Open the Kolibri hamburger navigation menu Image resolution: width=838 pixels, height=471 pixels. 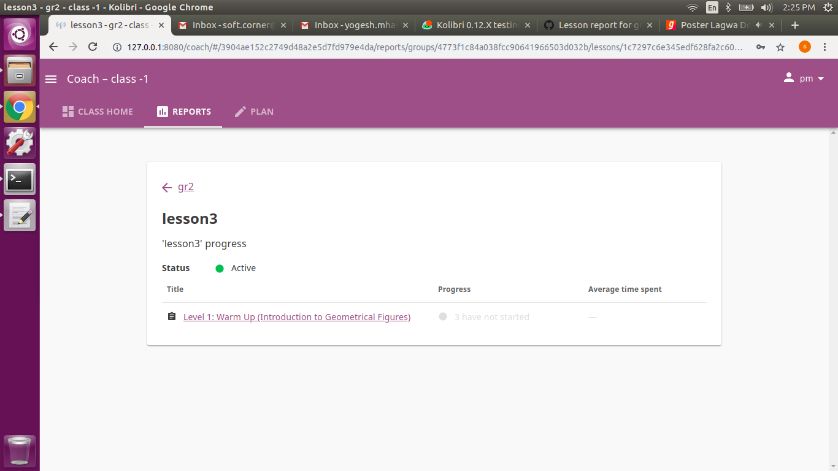(50, 78)
